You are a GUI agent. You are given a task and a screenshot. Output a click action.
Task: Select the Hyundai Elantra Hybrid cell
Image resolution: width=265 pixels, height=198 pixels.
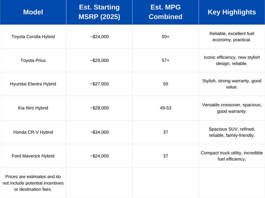[33, 84]
